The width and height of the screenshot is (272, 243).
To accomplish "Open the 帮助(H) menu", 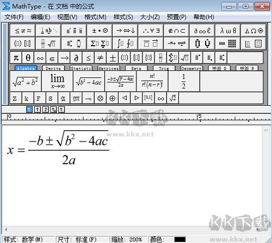I will [x=204, y=17].
